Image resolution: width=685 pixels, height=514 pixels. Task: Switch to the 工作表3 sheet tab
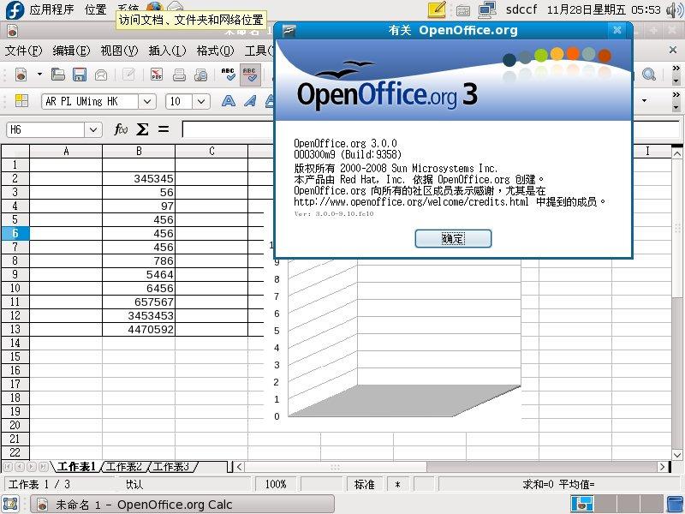coord(172,467)
